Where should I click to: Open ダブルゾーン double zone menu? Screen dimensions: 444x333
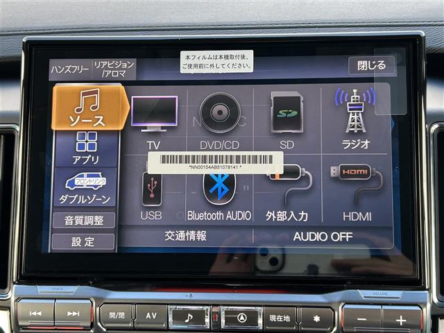pyautogui.click(x=85, y=187)
